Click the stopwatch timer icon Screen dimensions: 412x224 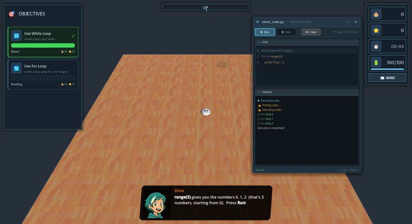tap(376, 46)
